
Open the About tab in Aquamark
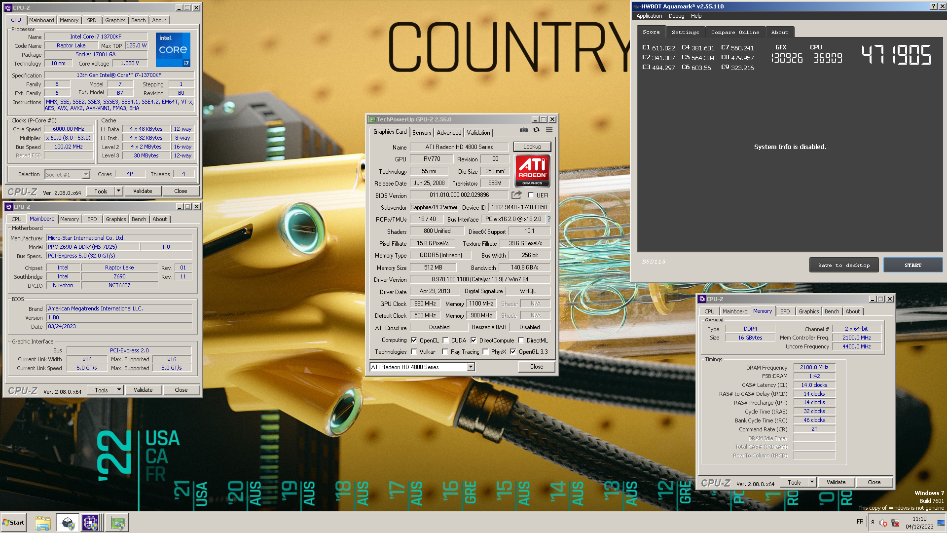click(x=780, y=32)
